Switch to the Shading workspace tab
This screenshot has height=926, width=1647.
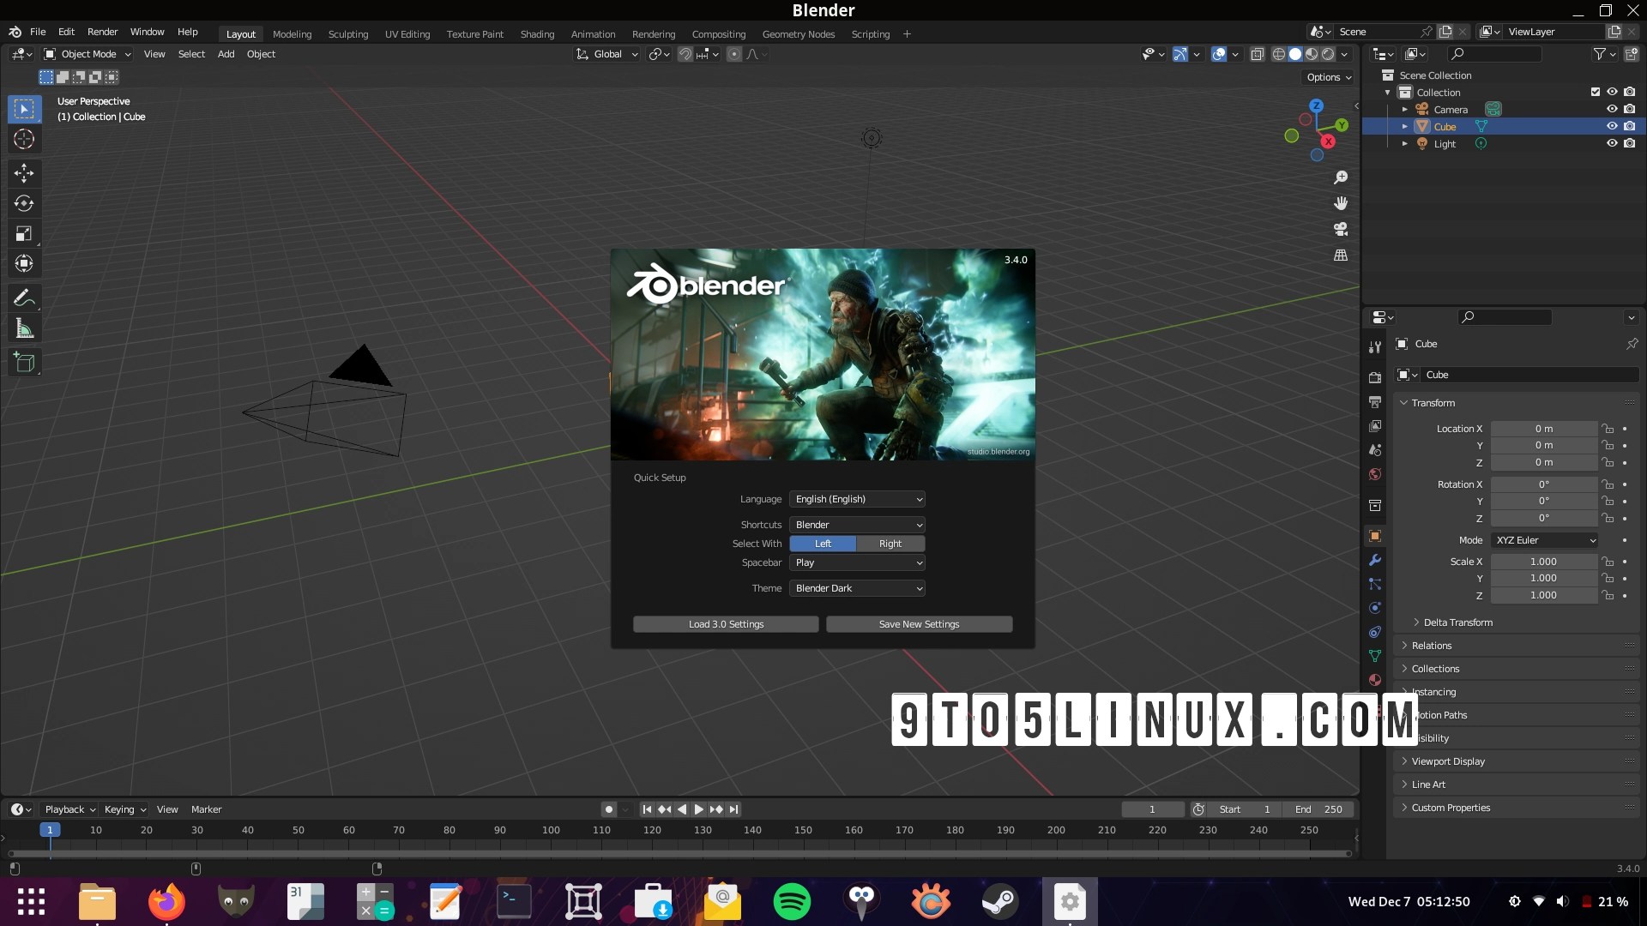[537, 33]
